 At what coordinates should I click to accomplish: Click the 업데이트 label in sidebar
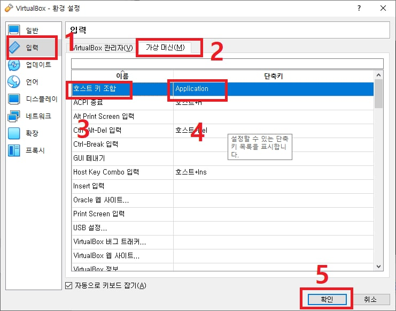[38, 65]
